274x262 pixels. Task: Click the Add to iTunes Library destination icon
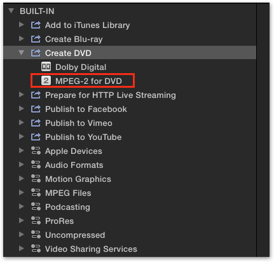[x=36, y=25]
